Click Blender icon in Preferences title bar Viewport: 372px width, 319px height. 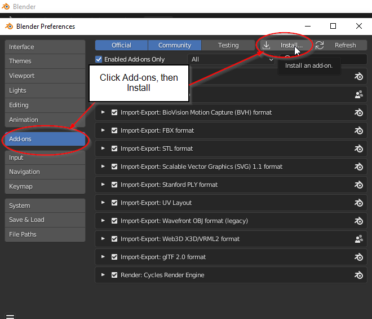[9, 26]
